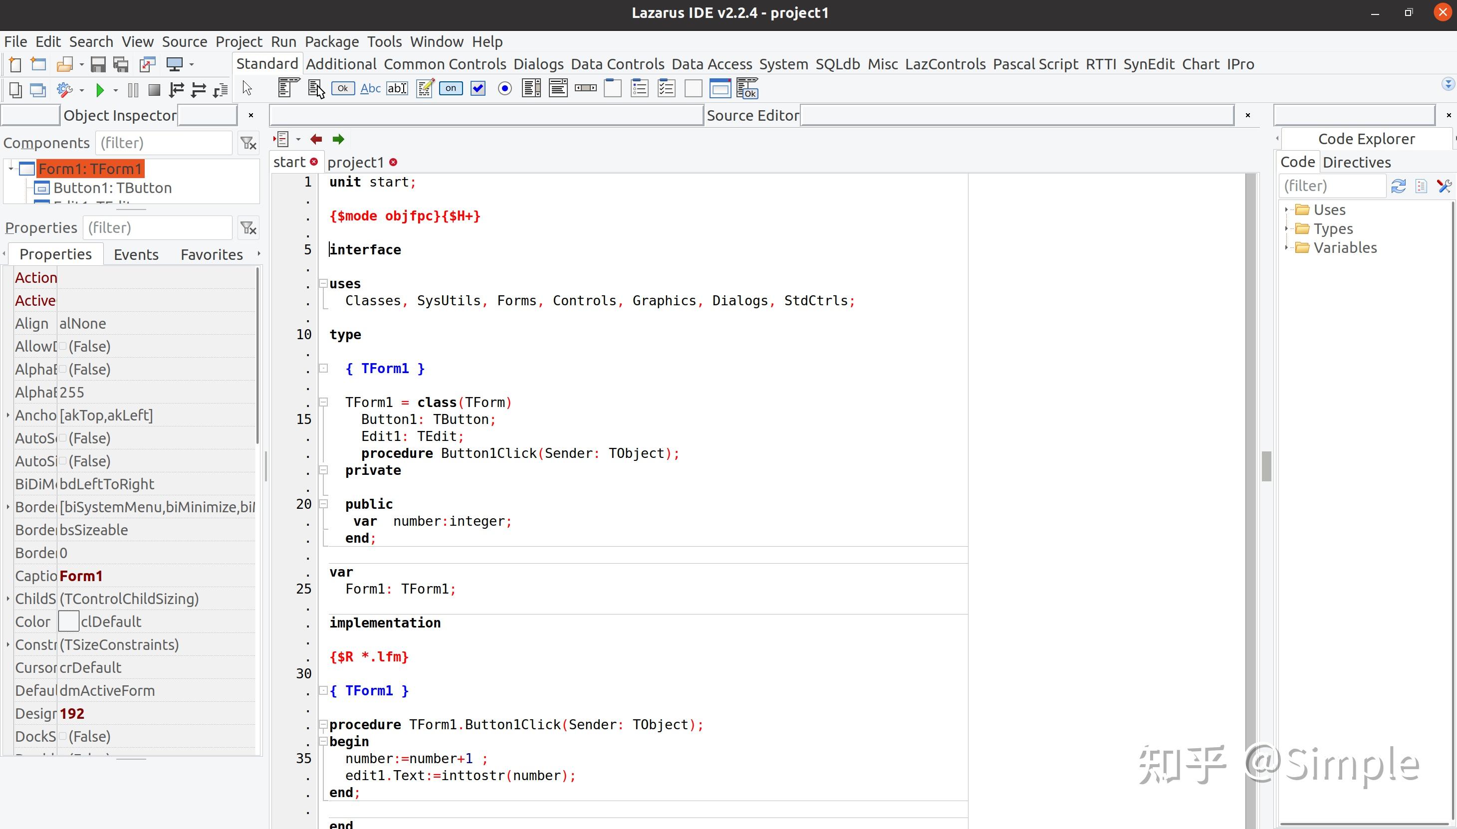The height and width of the screenshot is (829, 1457).
Task: Click the Save All icon
Action: click(121, 64)
